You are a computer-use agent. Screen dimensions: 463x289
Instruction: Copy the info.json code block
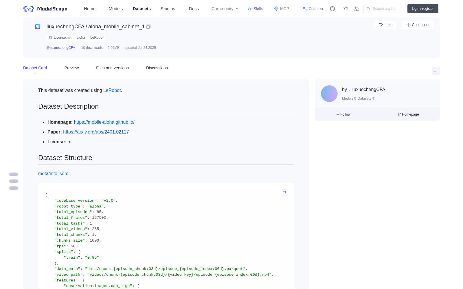(284, 192)
